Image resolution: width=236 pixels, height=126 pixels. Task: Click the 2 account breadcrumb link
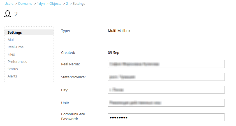coord(67,4)
